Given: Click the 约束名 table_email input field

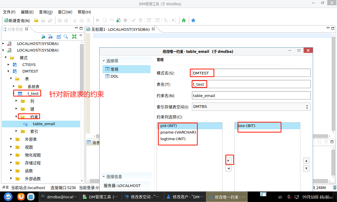Looking at the screenshot, I should (x=251, y=95).
